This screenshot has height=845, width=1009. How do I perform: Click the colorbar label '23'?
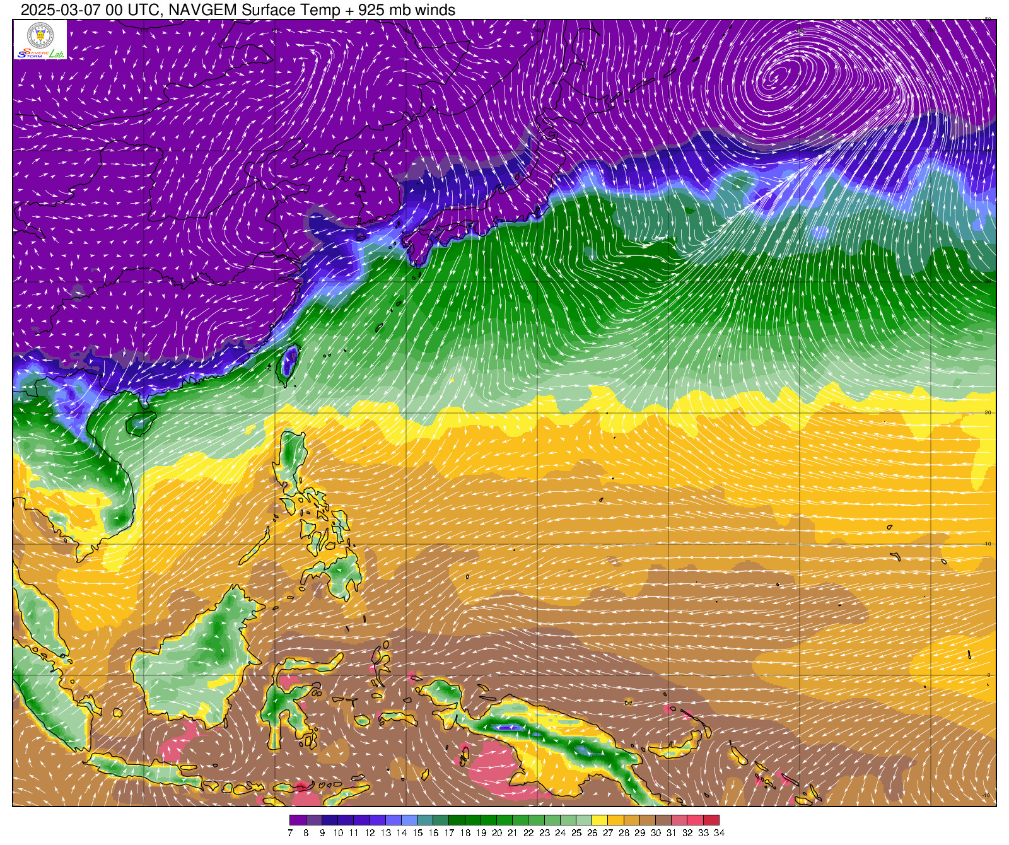544,833
